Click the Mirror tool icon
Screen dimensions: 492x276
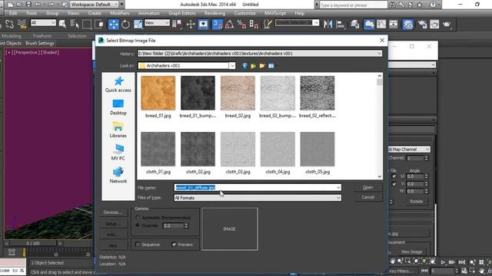click(327, 24)
